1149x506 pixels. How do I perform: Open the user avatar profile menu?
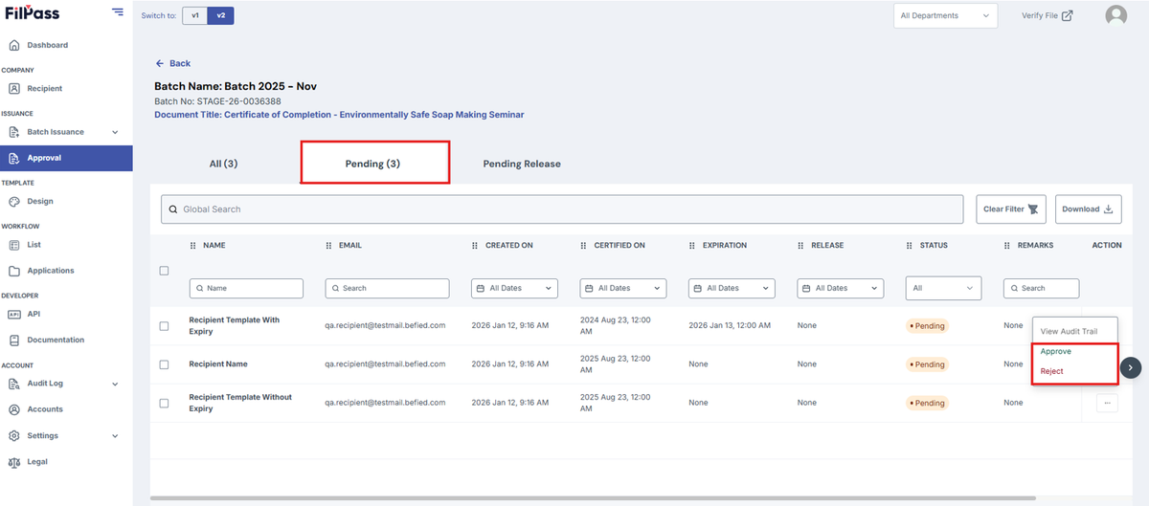click(x=1115, y=15)
